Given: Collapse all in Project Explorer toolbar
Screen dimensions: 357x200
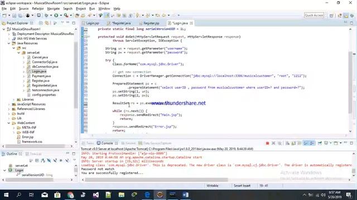Looking at the screenshot, I should pyautogui.click(x=41, y=23).
